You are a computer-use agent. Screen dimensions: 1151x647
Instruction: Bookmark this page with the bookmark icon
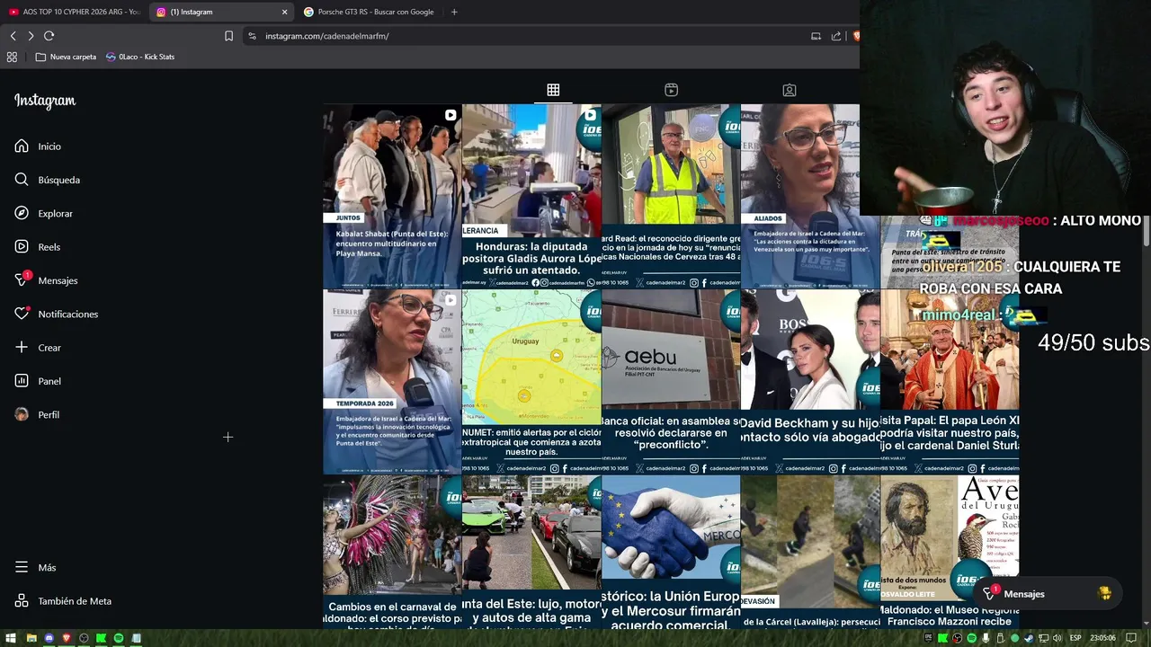228,36
